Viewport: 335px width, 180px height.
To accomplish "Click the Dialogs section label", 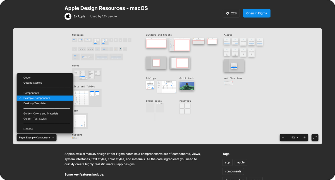I will pos(151,78).
